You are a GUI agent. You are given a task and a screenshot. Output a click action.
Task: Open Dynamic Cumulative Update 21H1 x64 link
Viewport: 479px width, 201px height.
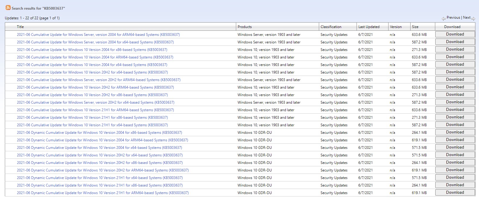pyautogui.click(x=100, y=178)
